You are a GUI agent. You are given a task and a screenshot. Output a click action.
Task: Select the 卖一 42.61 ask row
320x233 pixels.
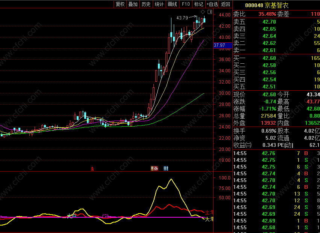(276, 50)
